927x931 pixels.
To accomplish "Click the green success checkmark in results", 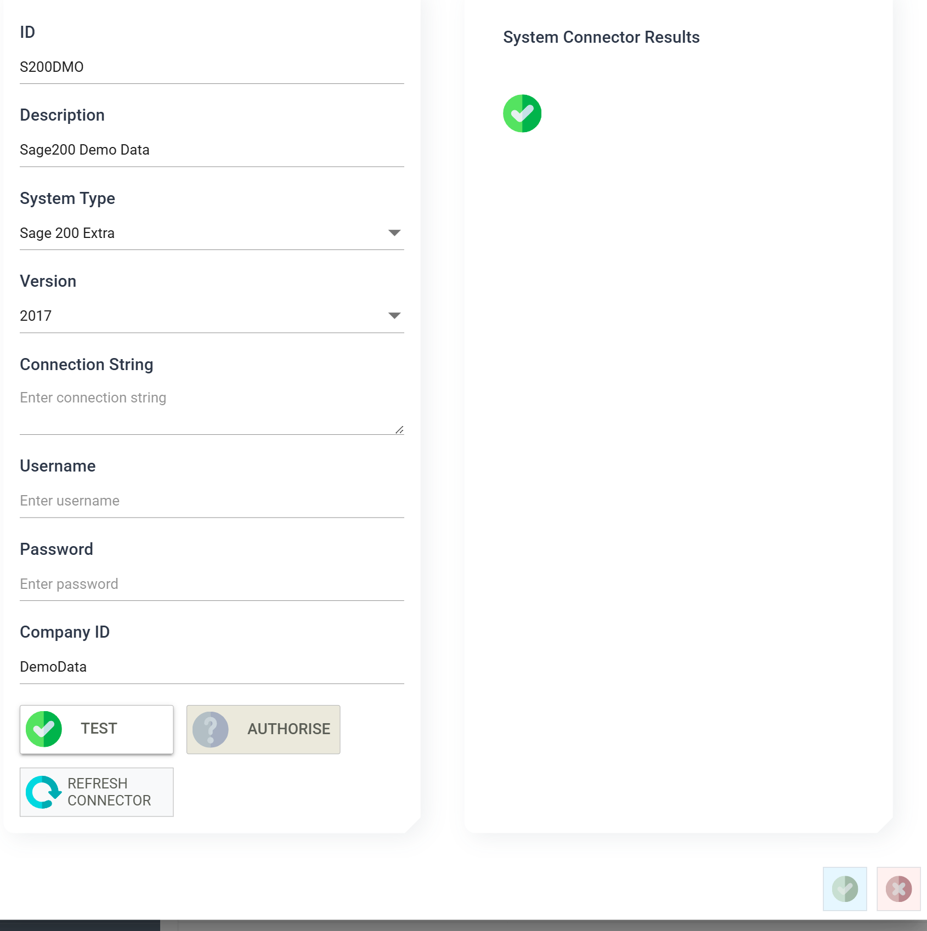I will pos(522,113).
